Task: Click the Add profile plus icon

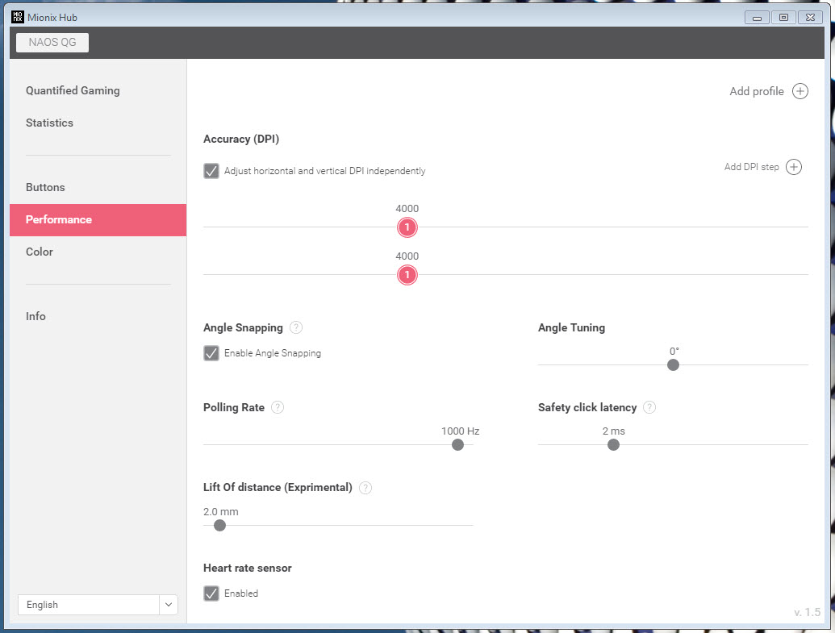Action: point(800,91)
